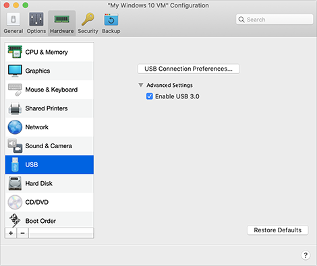
Task: Click the Graphics monitor icon
Action: click(15, 71)
